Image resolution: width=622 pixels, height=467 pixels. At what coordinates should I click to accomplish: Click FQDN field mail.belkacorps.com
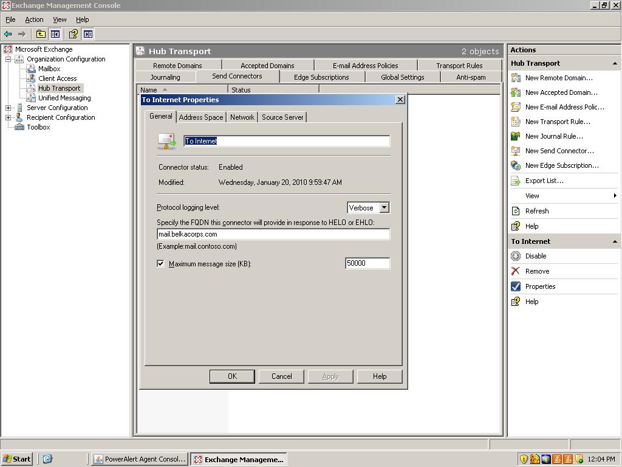[x=273, y=234]
